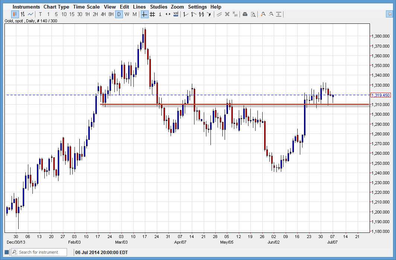
Task: Switch to the line chart icon
Action: (31, 15)
